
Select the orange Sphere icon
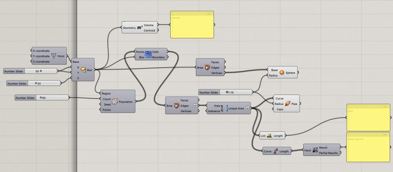coord(282,72)
